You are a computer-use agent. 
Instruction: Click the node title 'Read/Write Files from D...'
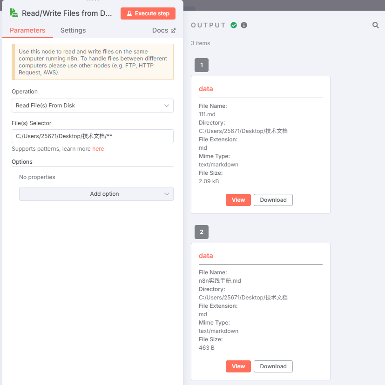(67, 13)
